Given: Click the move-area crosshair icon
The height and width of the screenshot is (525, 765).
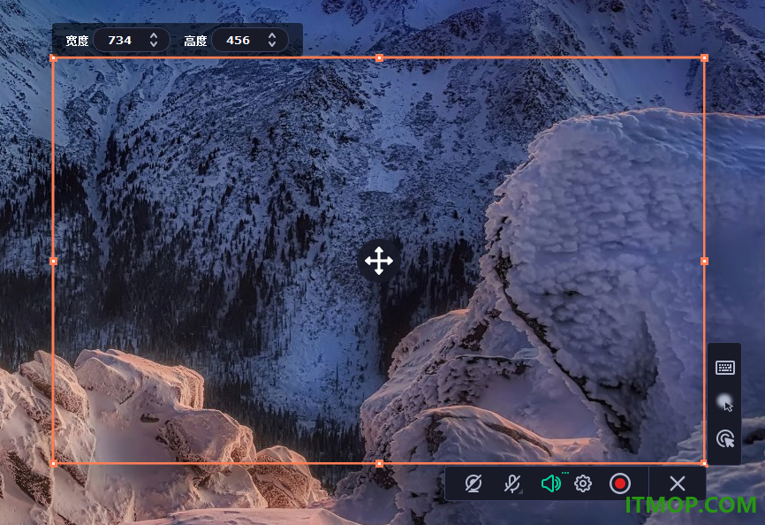Looking at the screenshot, I should pos(379,261).
